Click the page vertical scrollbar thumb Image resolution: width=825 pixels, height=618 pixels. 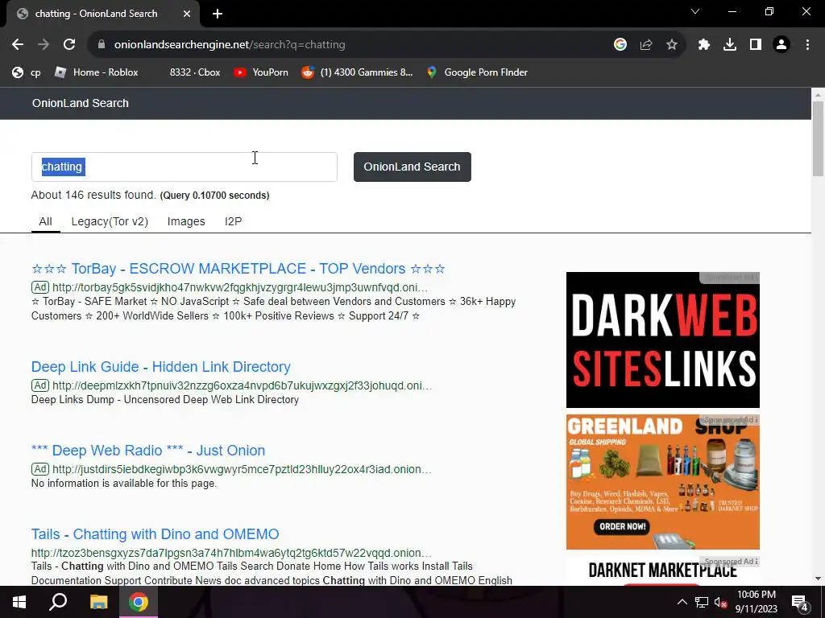click(818, 138)
